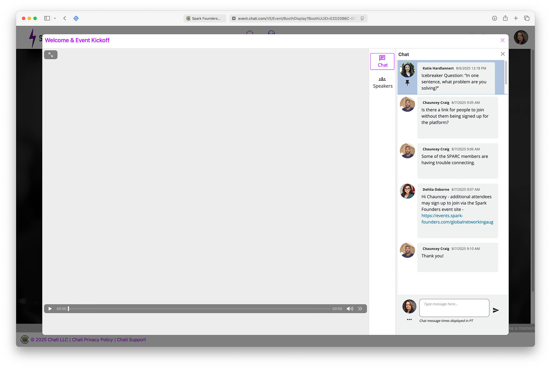This screenshot has width=551, height=368.
Task: Close the Chat side panel
Action: pyautogui.click(x=503, y=54)
